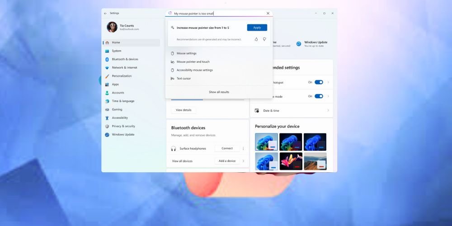Select the dark bloom theme in top middle
Viewport: 452px width, 226px height.
coord(291,142)
